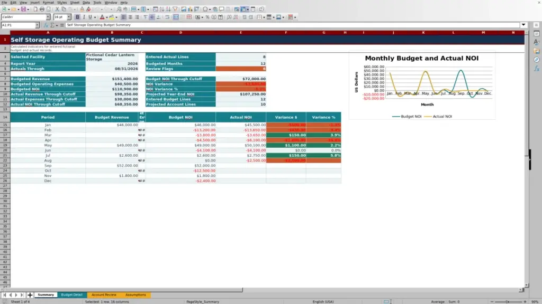
Task: Switch to the Budget Detail sheet tab
Action: [72, 295]
